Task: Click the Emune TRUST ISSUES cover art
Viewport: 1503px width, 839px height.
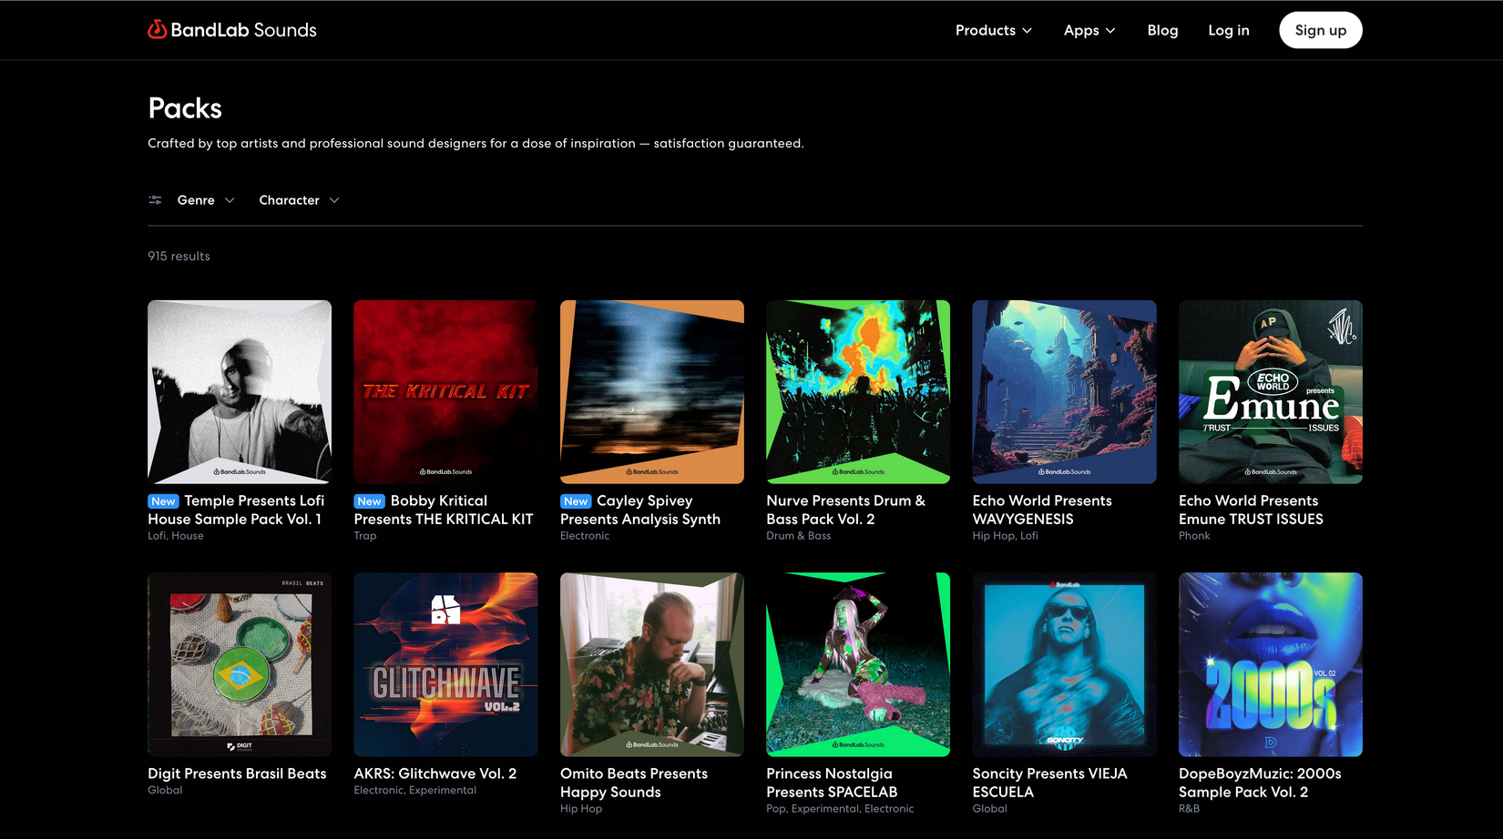Action: pos(1270,392)
